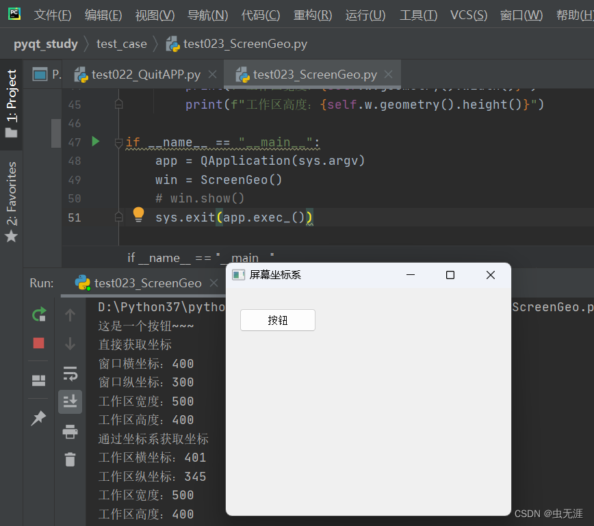Click console line 工作区纵坐标: 345
Screen dimensions: 594x526
pyautogui.click(x=153, y=476)
